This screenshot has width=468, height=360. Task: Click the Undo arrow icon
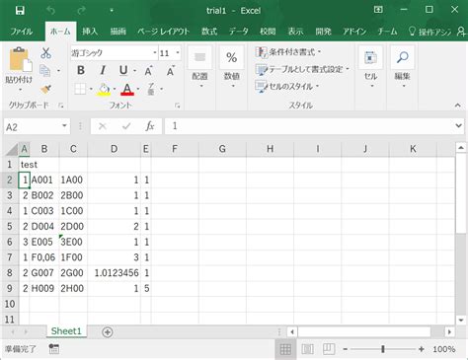50,11
